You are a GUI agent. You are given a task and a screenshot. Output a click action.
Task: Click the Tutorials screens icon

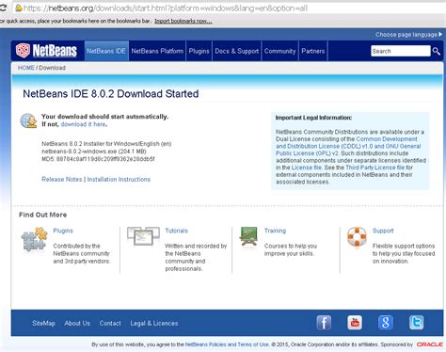pos(143,236)
